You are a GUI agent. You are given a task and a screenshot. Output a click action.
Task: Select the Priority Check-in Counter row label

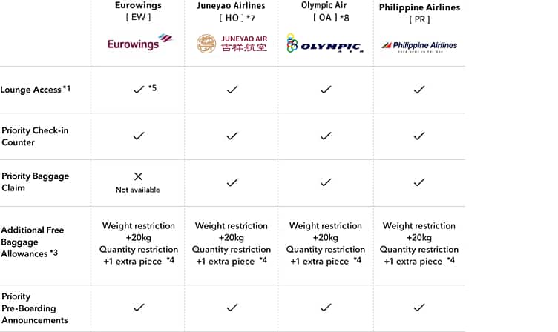pos(35,136)
